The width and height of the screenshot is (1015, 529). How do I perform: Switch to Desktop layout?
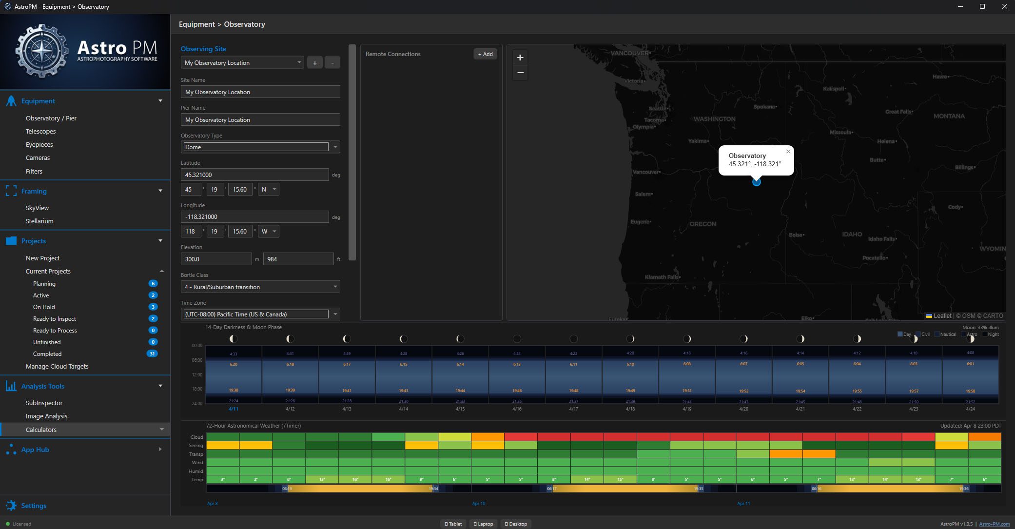[x=516, y=524]
